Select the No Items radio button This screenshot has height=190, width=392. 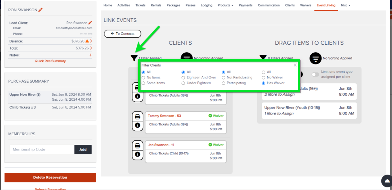[x=143, y=78]
